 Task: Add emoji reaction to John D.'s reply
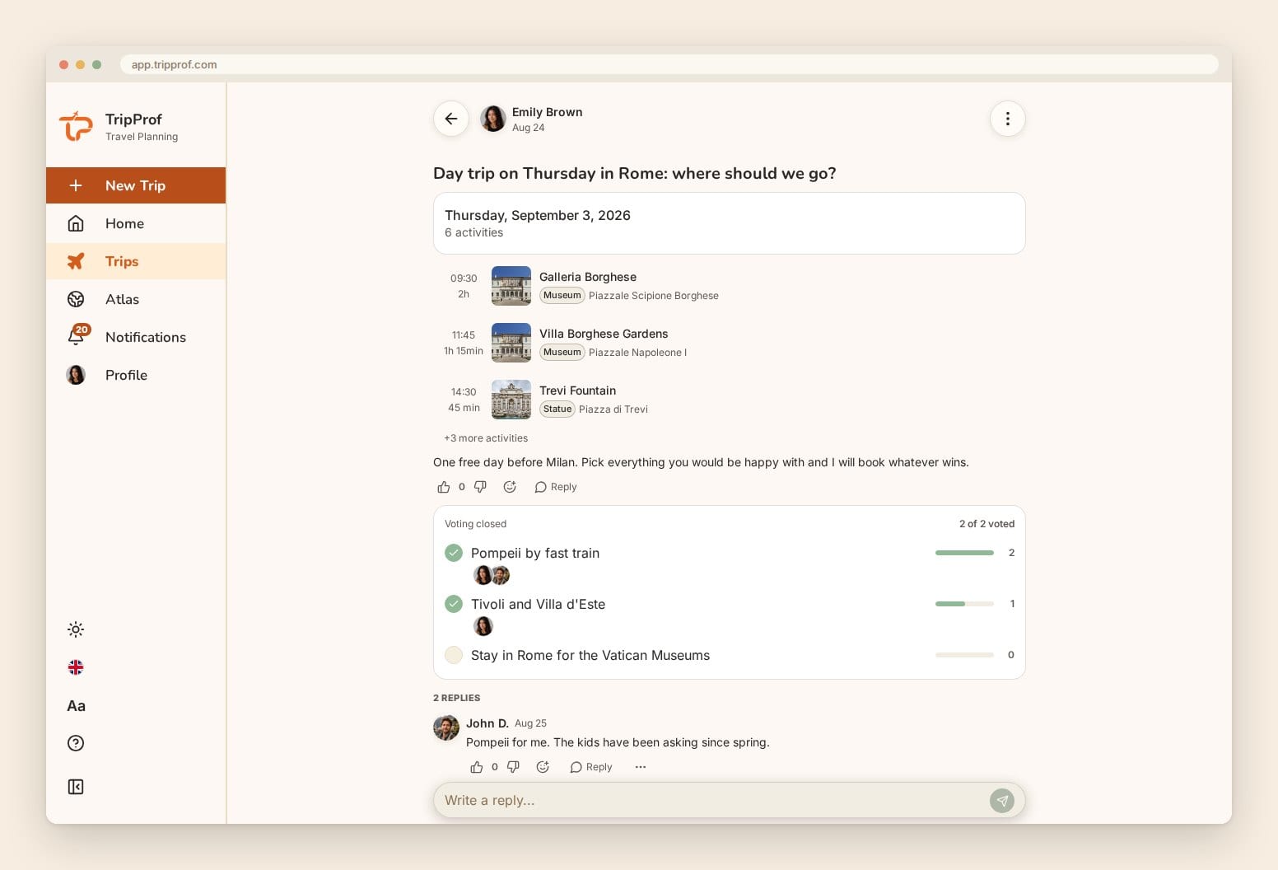pos(543,767)
